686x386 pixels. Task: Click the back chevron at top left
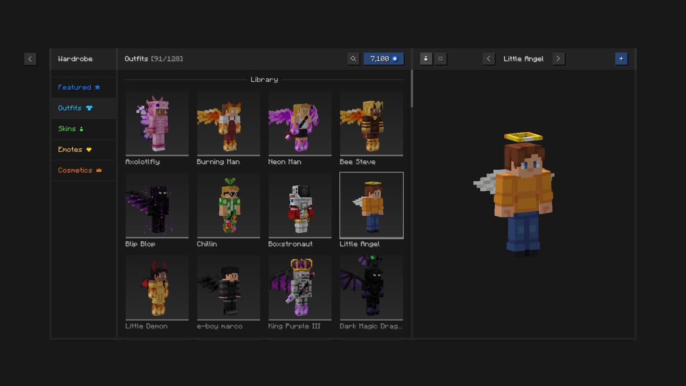(x=30, y=59)
